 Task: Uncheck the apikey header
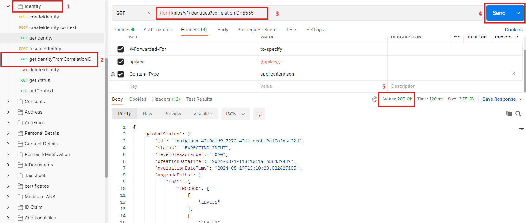click(x=121, y=62)
